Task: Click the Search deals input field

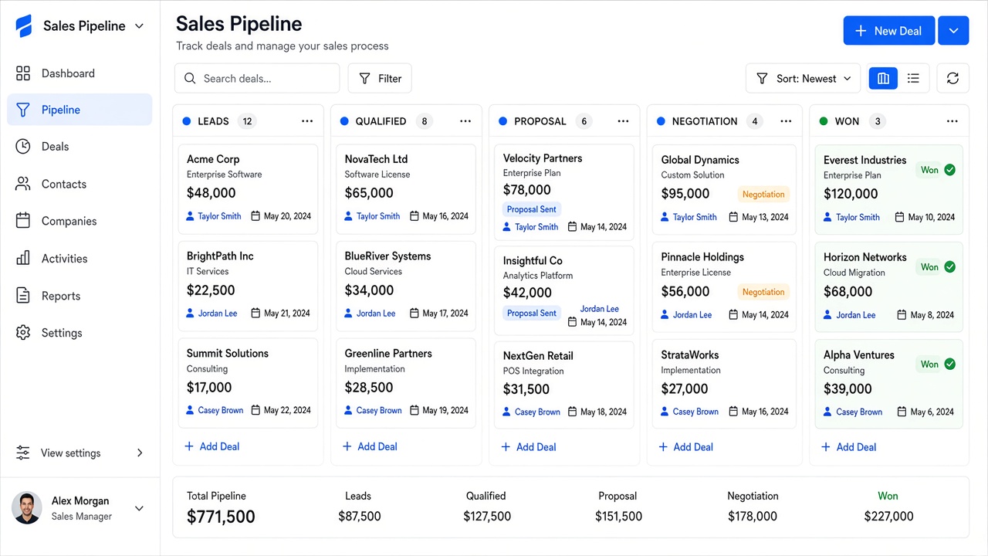Action: tap(257, 78)
